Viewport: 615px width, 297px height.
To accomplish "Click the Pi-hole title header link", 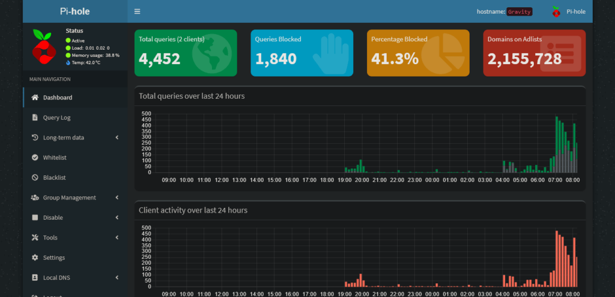I will pos(75,11).
